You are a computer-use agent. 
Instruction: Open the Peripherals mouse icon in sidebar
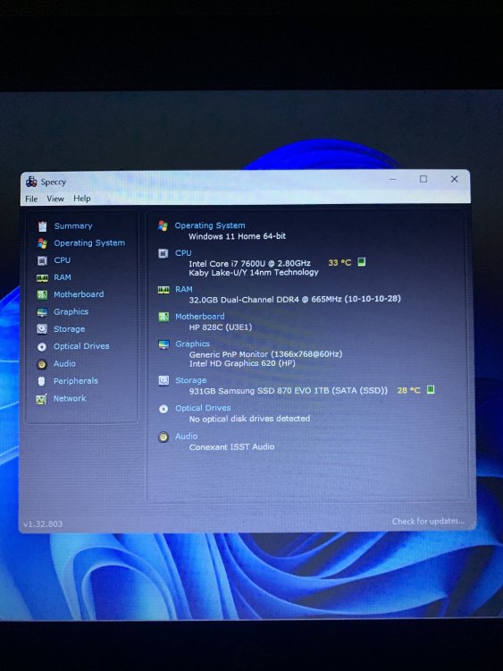tap(41, 381)
